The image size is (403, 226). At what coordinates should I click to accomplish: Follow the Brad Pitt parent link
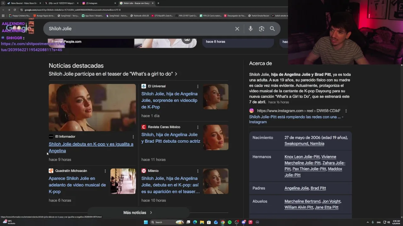(x=318, y=188)
